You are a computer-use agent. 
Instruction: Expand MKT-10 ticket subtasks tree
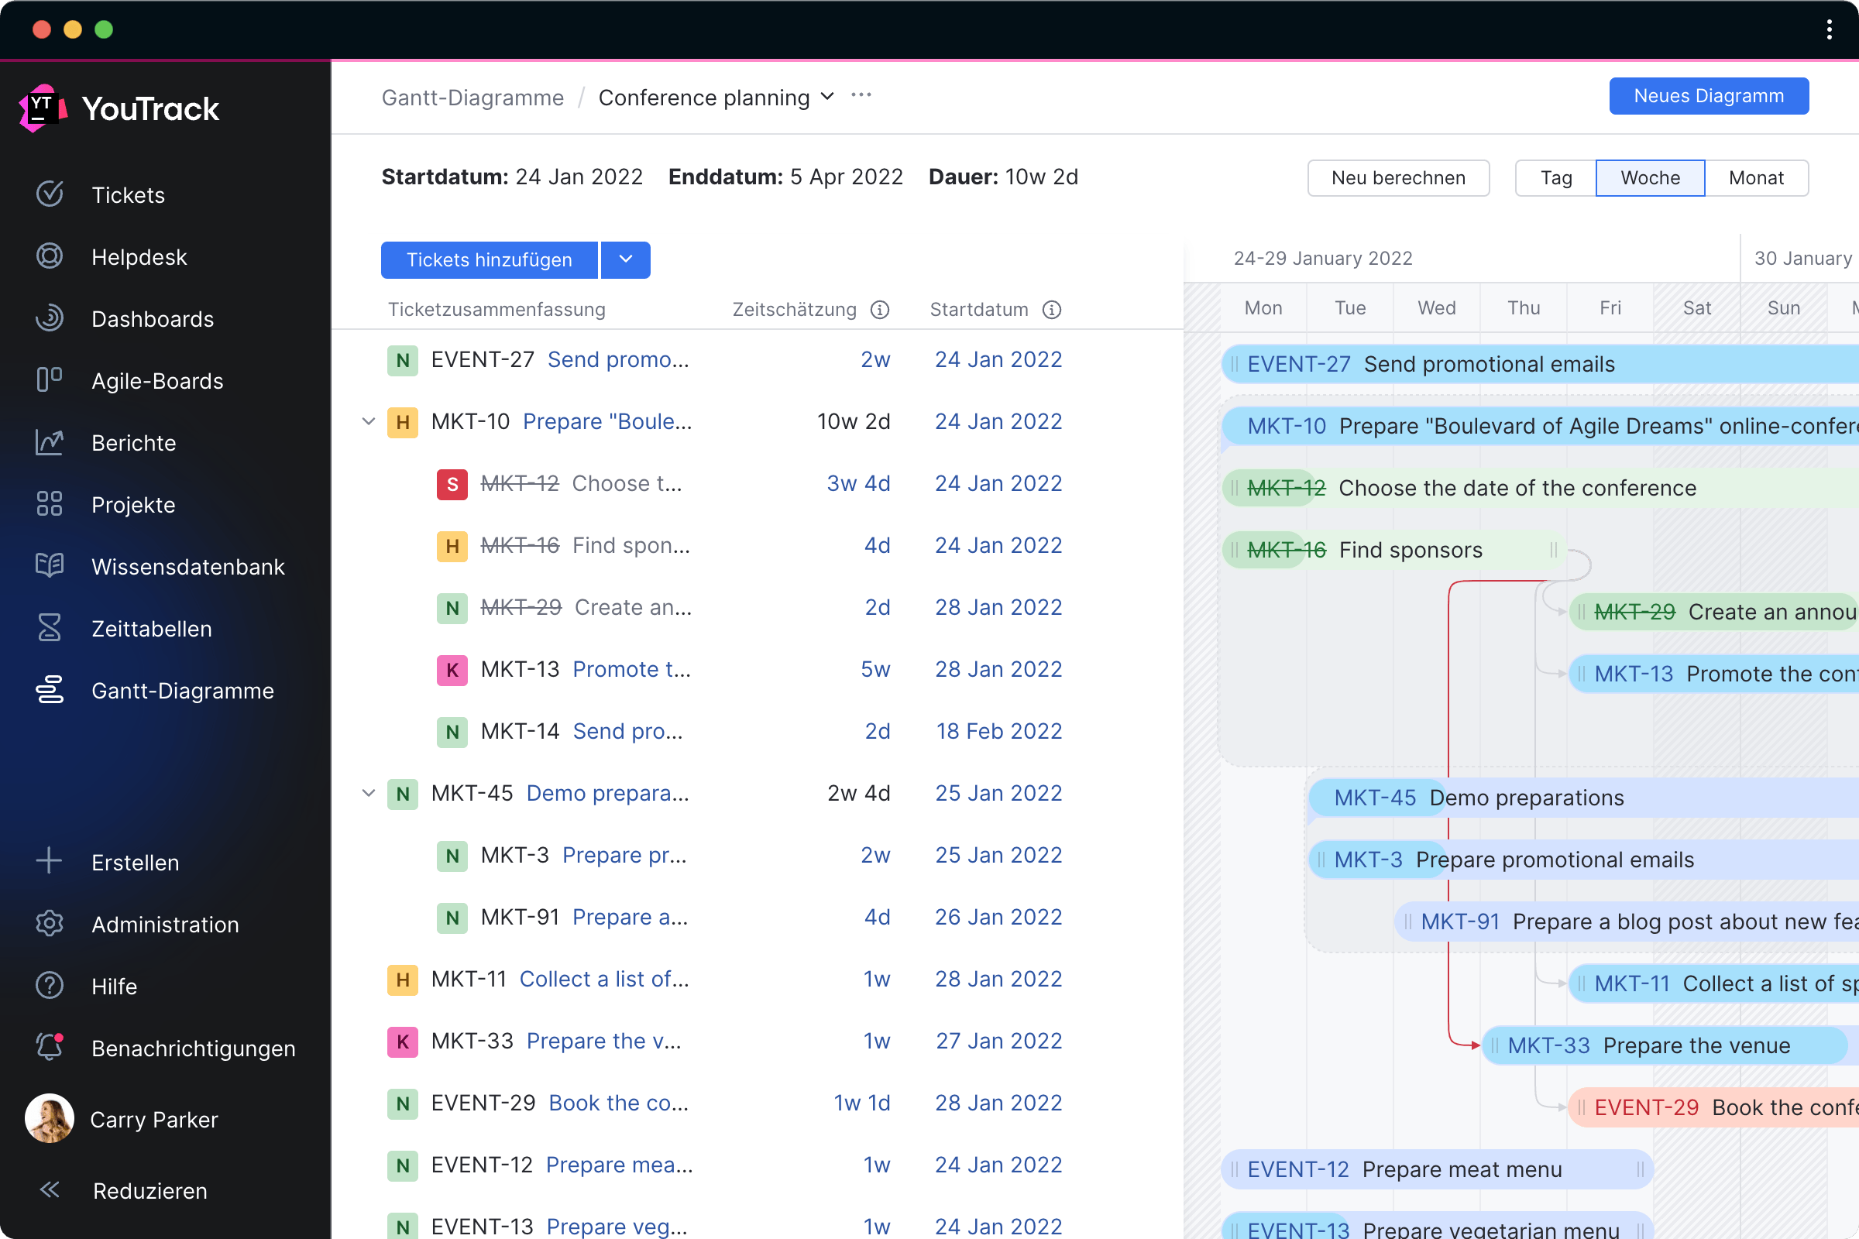click(x=368, y=422)
